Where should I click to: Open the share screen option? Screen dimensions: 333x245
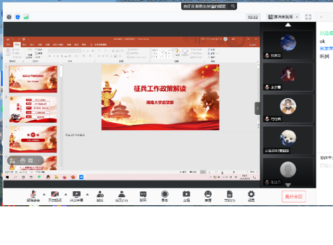[x=77, y=196]
